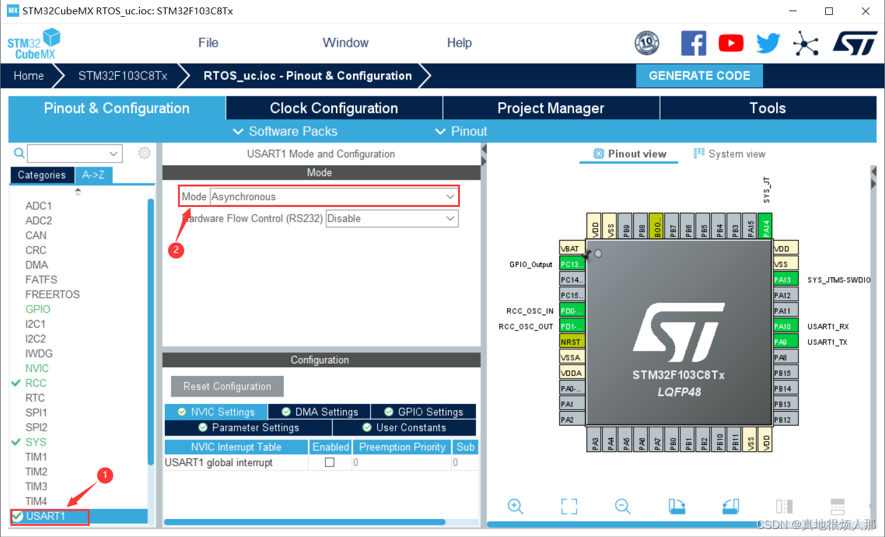Zoom in on the pinout view

point(515,507)
